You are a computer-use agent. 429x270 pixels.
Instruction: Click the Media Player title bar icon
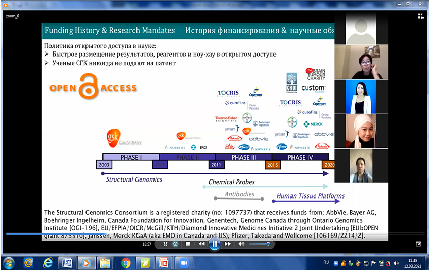(x=6, y=4)
